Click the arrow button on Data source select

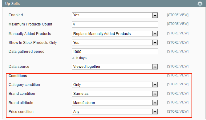coord(155,67)
